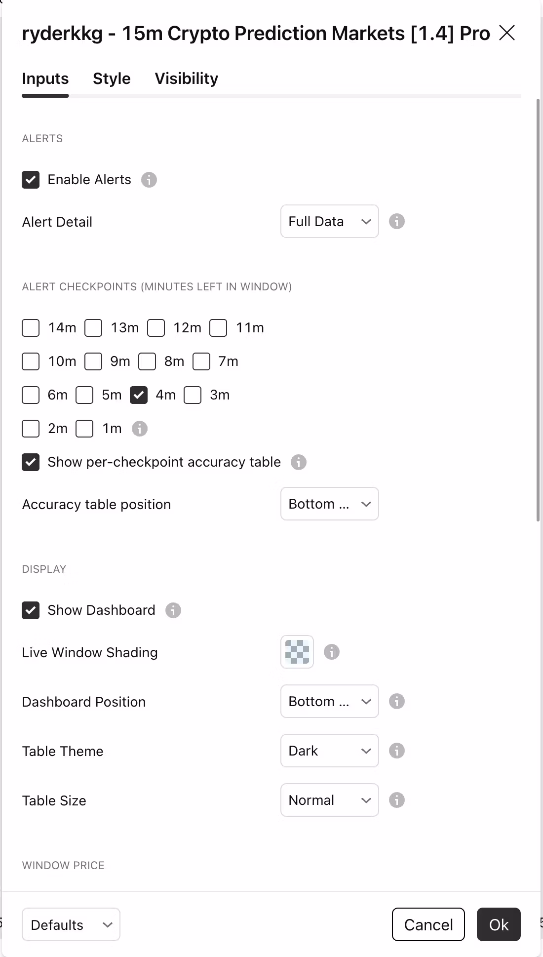Viewport: 543px width, 957px height.
Task: Click the Cancel button
Action: click(428, 924)
